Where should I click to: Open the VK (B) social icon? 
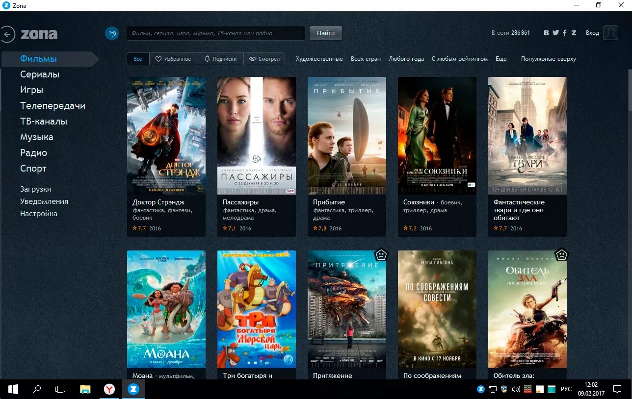(547, 33)
